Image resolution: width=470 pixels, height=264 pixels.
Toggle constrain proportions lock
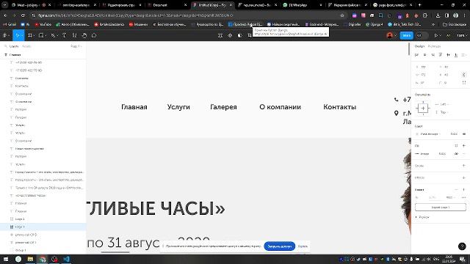click(463, 75)
